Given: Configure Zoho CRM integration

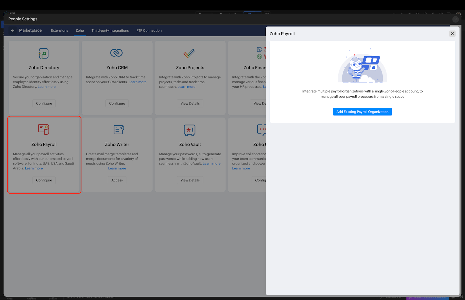Looking at the screenshot, I should (117, 103).
